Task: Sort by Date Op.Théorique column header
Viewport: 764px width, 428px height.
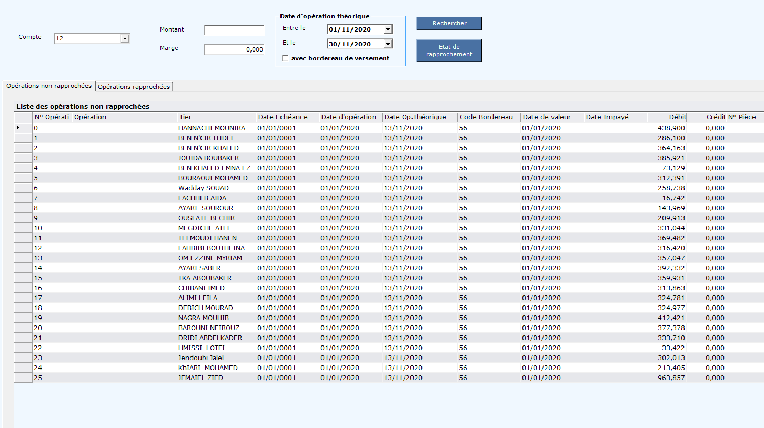Action: (419, 117)
